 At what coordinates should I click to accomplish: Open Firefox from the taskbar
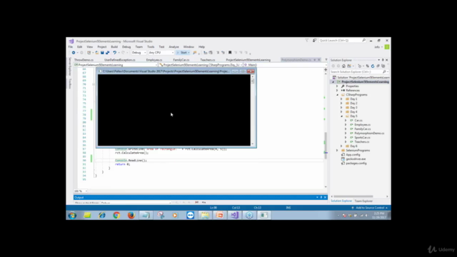point(131,216)
